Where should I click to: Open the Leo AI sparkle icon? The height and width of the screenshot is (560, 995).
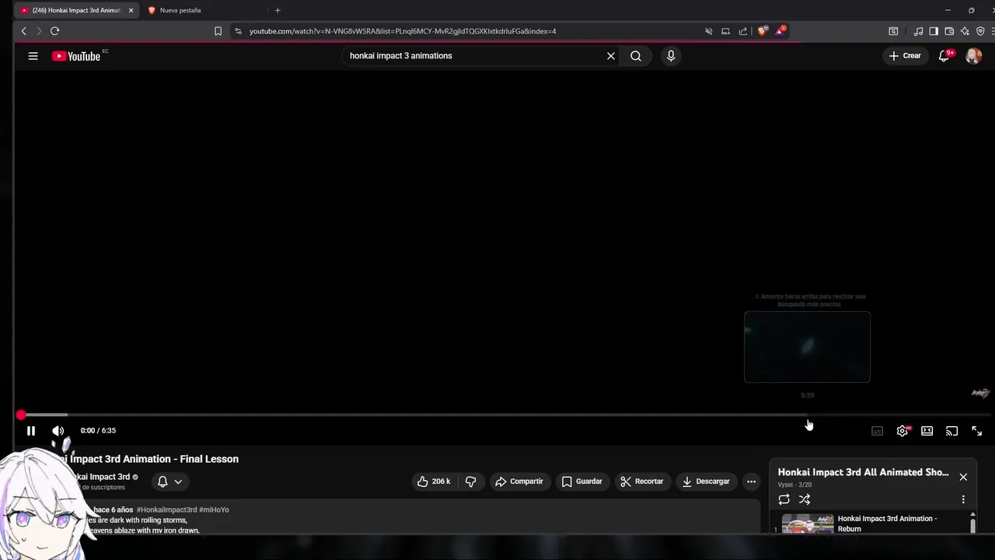(x=965, y=31)
